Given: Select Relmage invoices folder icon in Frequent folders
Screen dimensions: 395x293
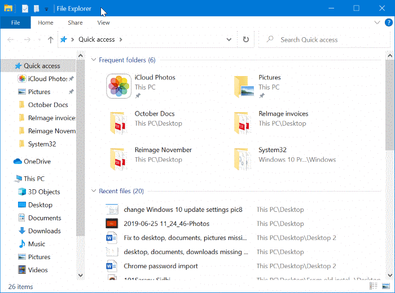Looking at the screenshot, I should (x=242, y=123).
